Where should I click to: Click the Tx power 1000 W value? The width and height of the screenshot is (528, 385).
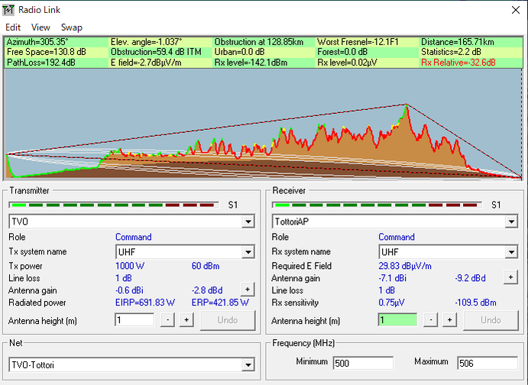(x=130, y=266)
